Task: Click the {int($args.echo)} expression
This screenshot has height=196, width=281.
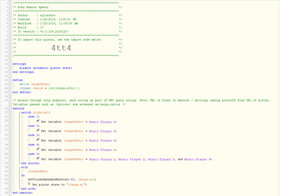Action: pos(63,88)
